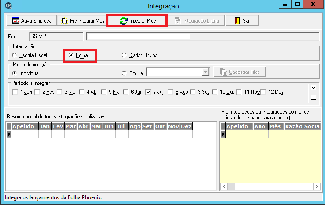Viewport: 325px width, 205px height.
Task: Click the Jan column header
Action: pos(45,126)
